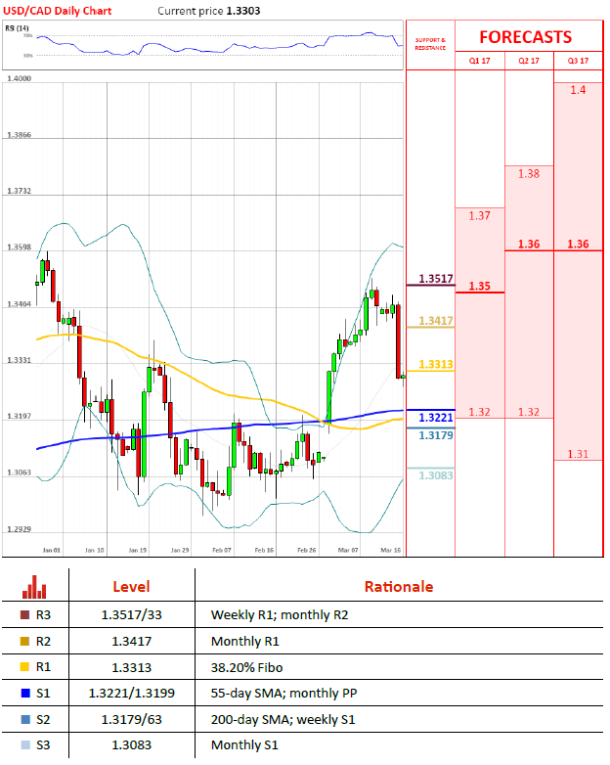Click the Q3 17 median forecast 1.36
The height and width of the screenshot is (765, 610).
point(578,244)
